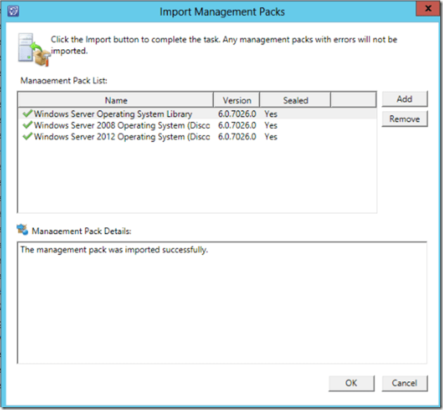Sort list by Name column header

coord(115,100)
